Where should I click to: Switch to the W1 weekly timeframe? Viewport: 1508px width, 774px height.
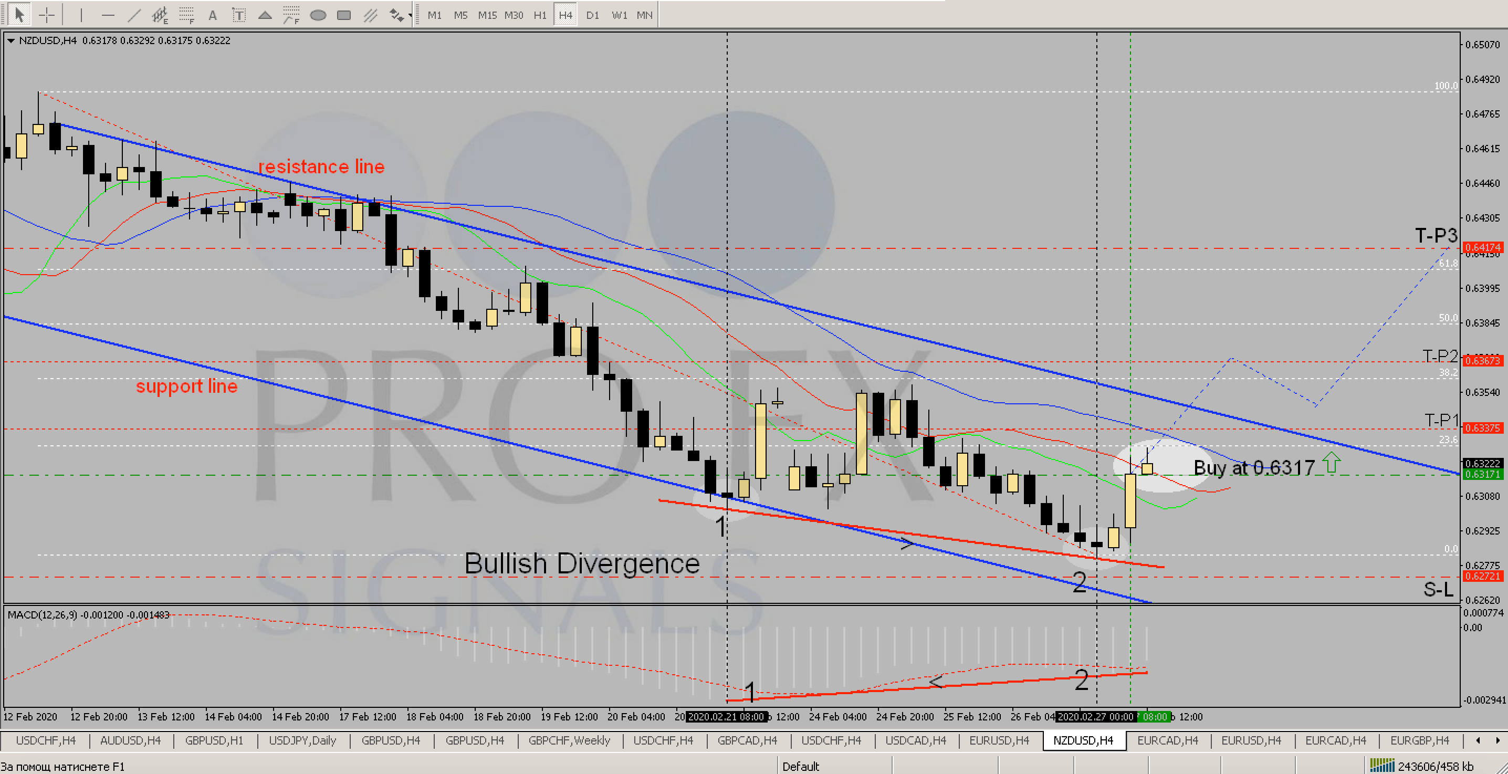(619, 15)
